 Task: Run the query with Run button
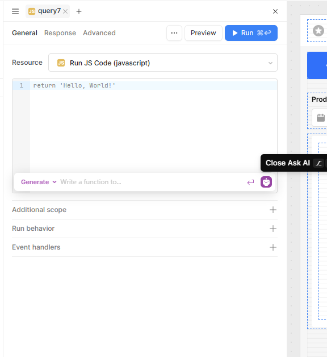pos(251,33)
